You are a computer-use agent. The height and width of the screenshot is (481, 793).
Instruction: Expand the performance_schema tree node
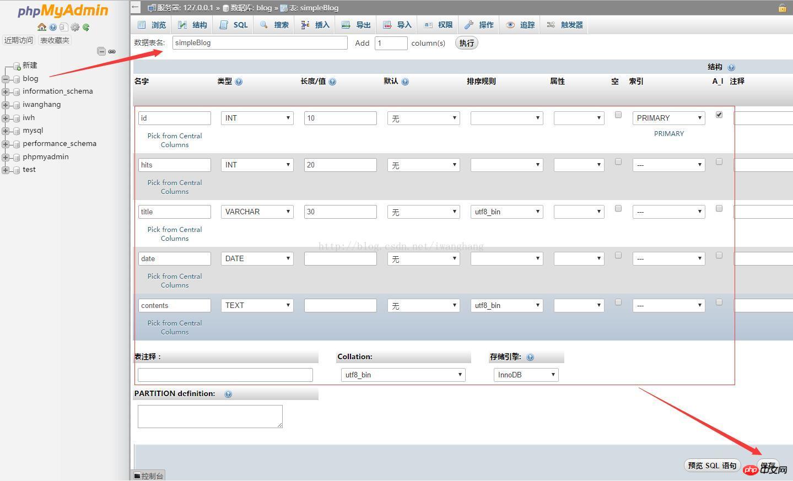[6, 144]
